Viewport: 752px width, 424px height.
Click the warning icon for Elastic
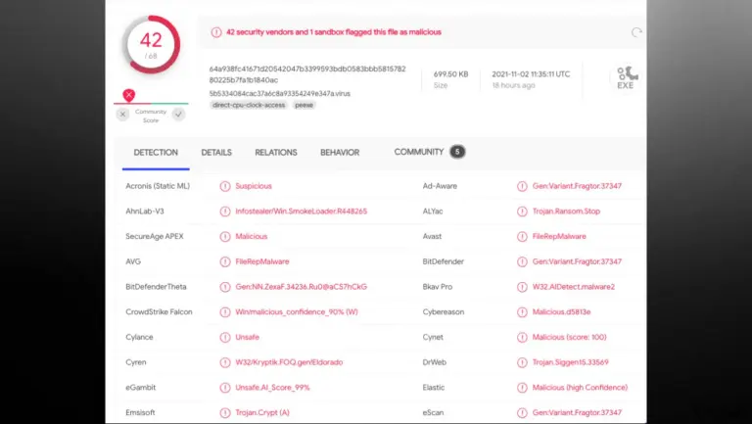coord(522,388)
